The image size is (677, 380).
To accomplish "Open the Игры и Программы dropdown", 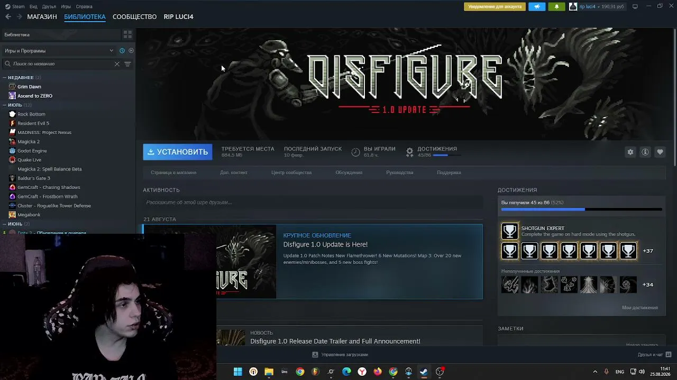I will point(59,51).
